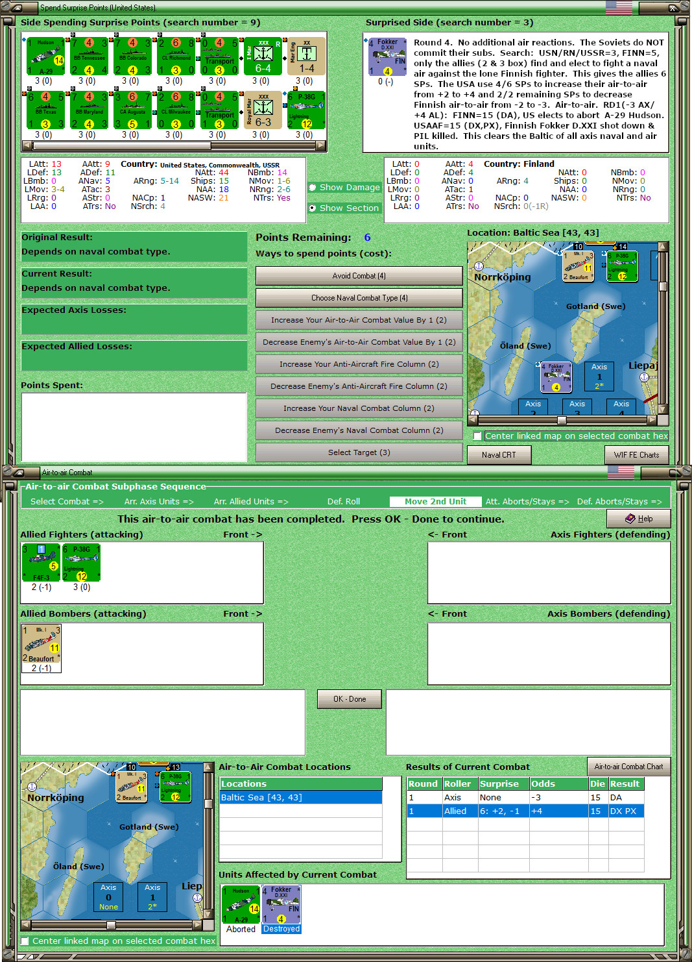
Task: Select the Allied row result 'DX PX'
Action: pos(626,811)
